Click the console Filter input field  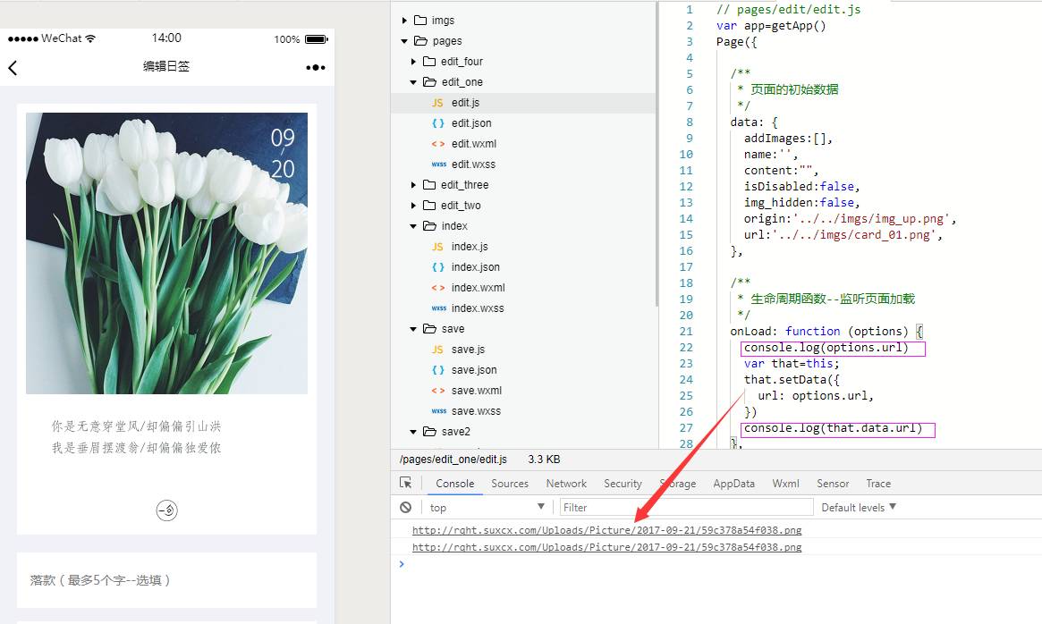pos(686,507)
